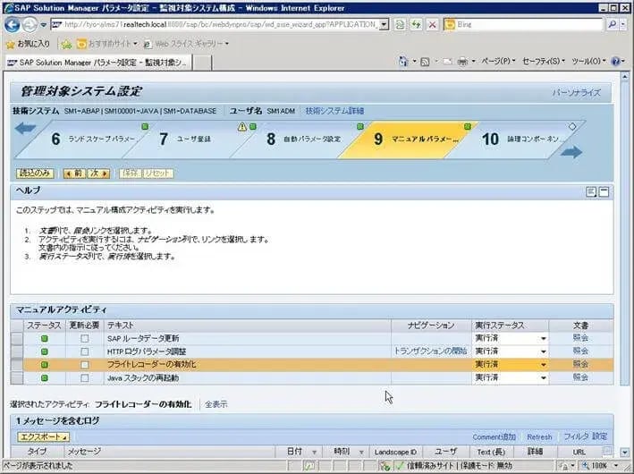Open the recent pages arrow beside forward button
Viewport: 634px width, 474px height.
[43, 25]
